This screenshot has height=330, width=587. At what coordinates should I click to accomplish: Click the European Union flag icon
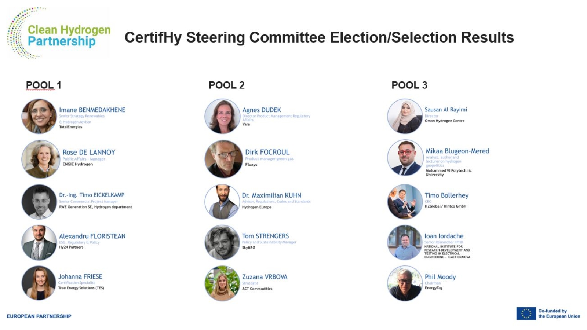coord(526,313)
